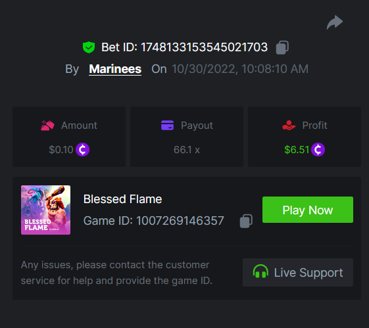The image size is (369, 328).
Task: Open Live Support chat
Action: (298, 273)
